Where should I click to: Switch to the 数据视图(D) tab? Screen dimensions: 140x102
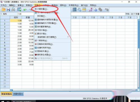pos(6,94)
